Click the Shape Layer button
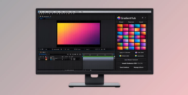Screen dimensions: 188x95 click(125, 56)
